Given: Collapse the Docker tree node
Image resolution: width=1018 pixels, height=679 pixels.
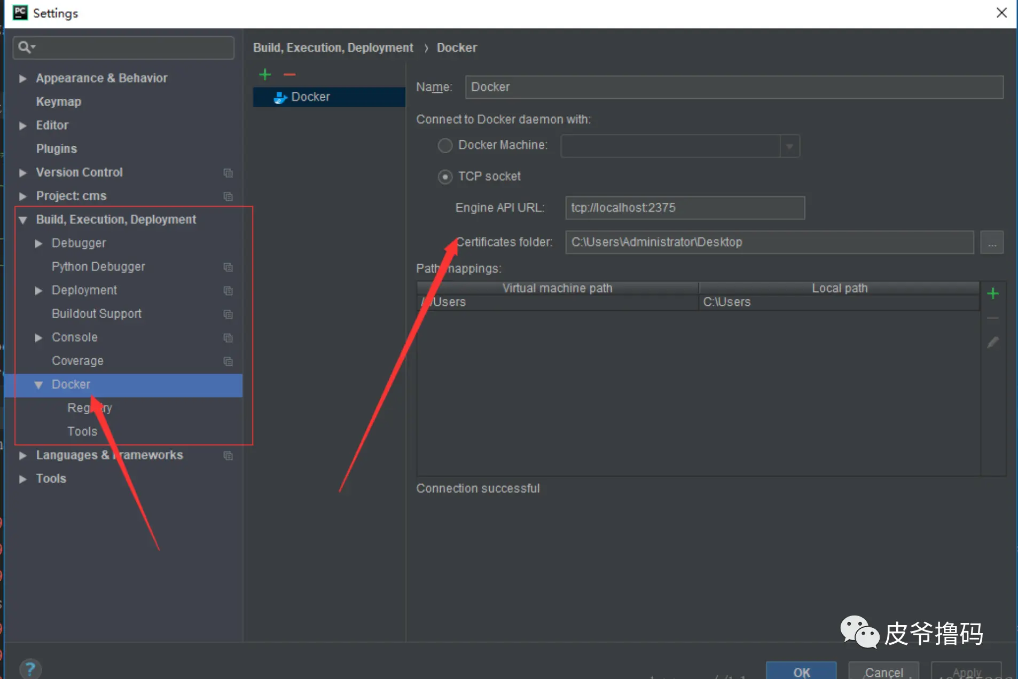Looking at the screenshot, I should 38,385.
